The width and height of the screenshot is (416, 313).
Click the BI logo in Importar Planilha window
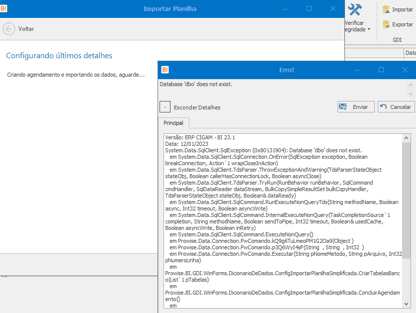click(x=3, y=8)
